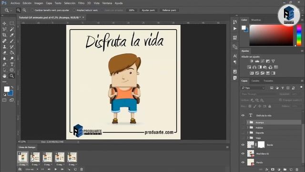Image resolution: width=305 pixels, height=172 pixels.
Task: Pick a color in the Color panel field
Action: [271, 35]
